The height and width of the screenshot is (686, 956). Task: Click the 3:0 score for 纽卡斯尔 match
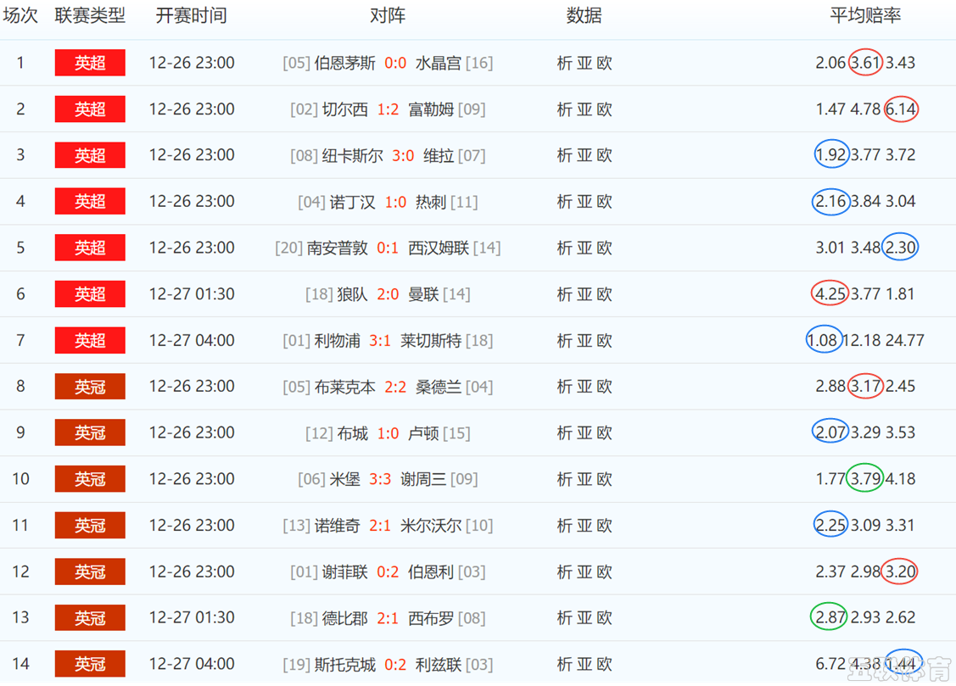point(403,155)
